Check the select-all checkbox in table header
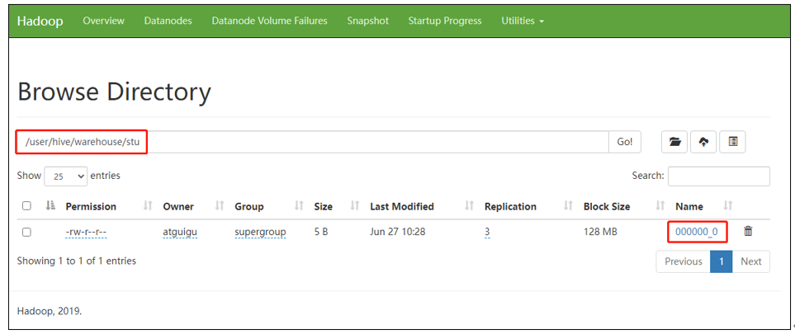Image resolution: width=795 pixels, height=334 pixels. point(26,206)
